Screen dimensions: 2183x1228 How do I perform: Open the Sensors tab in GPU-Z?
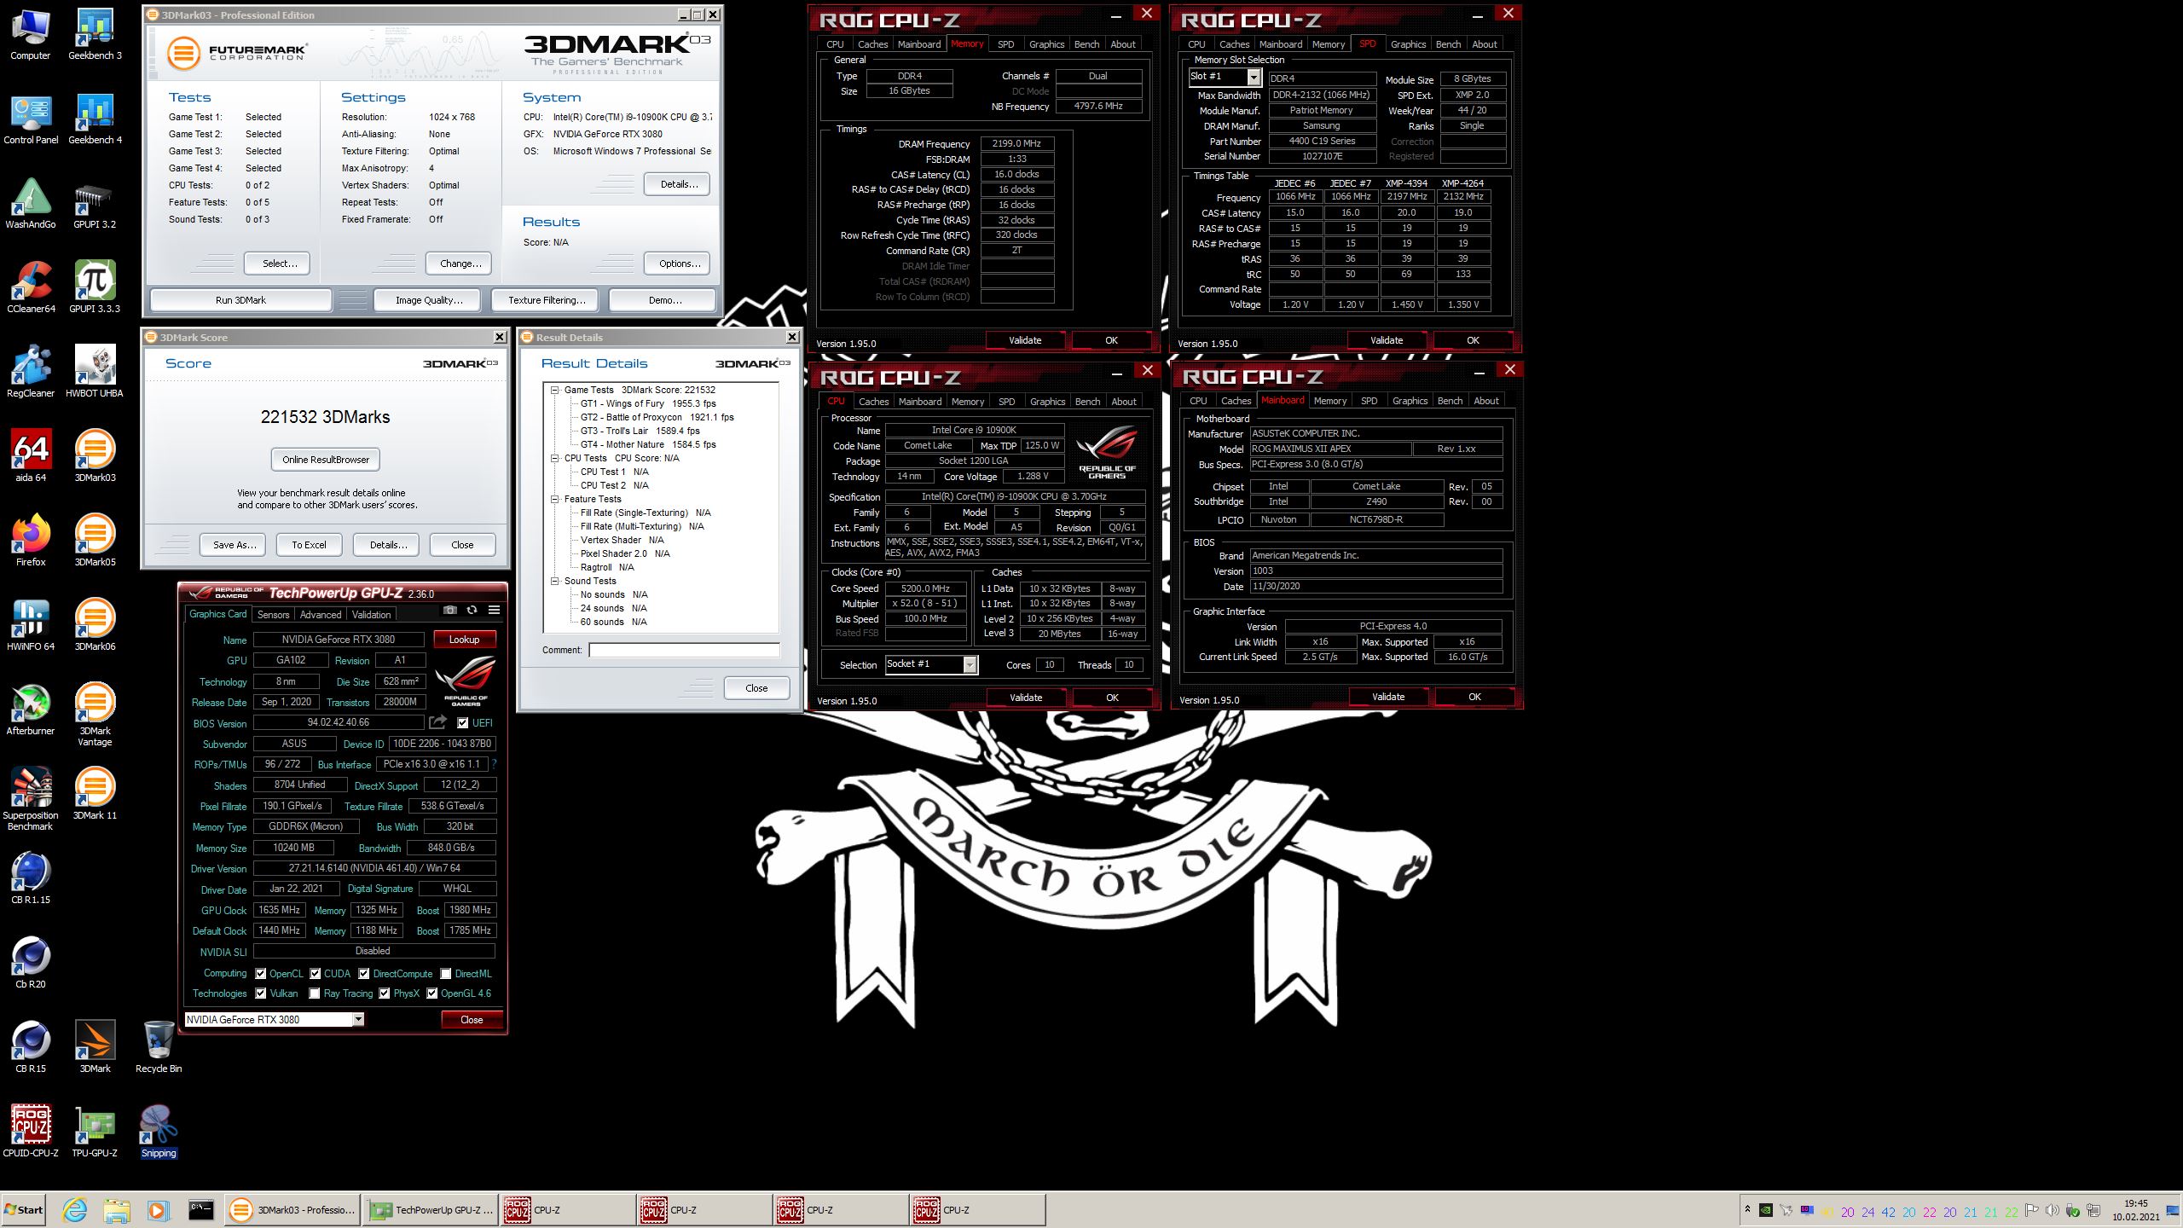[x=273, y=614]
